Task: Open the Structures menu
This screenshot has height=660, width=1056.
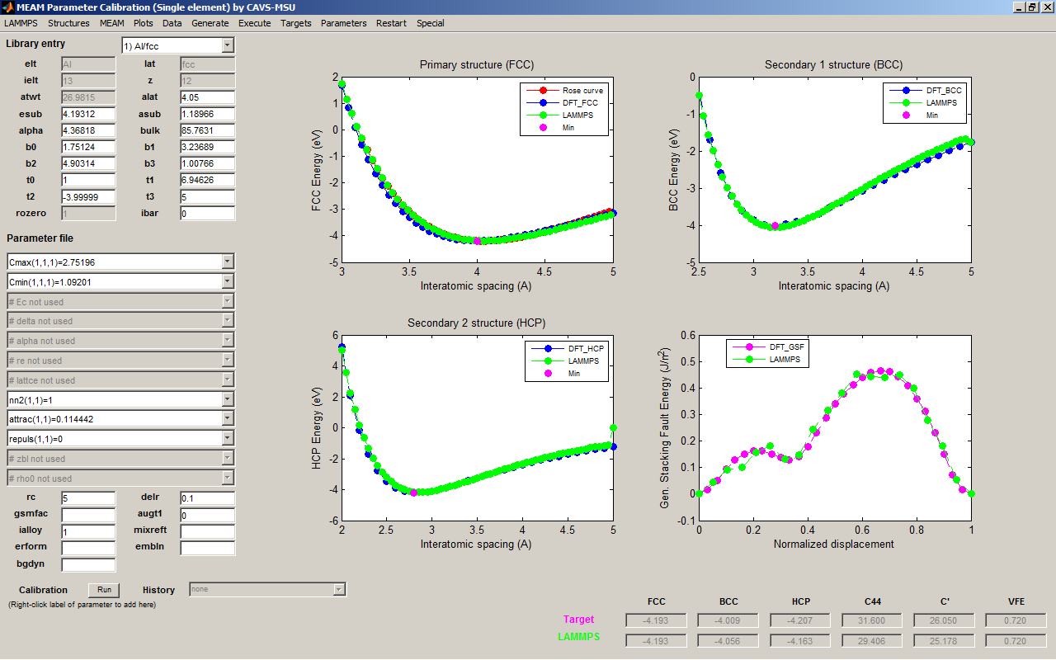Action: [68, 23]
